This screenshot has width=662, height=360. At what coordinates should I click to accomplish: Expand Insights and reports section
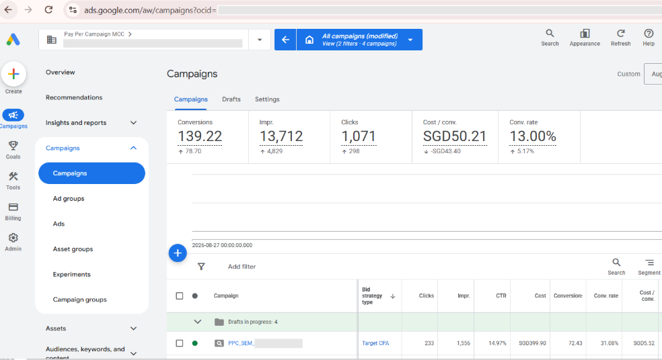click(x=133, y=123)
